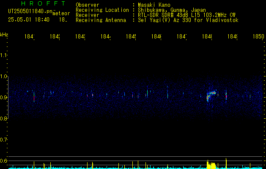The width and height of the screenshot is (266, 169).
Task: Select the observer name Masaki Kano
Action: (154, 5)
